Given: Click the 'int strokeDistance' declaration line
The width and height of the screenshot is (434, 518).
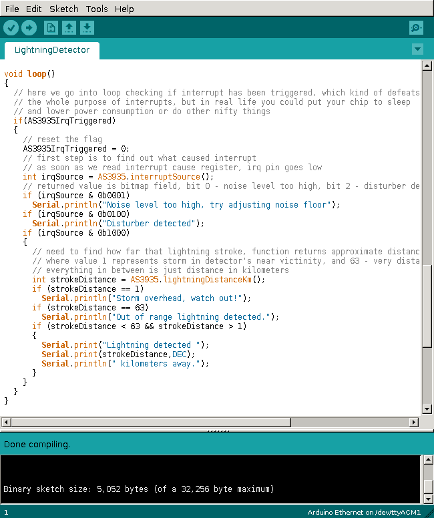Looking at the screenshot, I should click(x=148, y=280).
